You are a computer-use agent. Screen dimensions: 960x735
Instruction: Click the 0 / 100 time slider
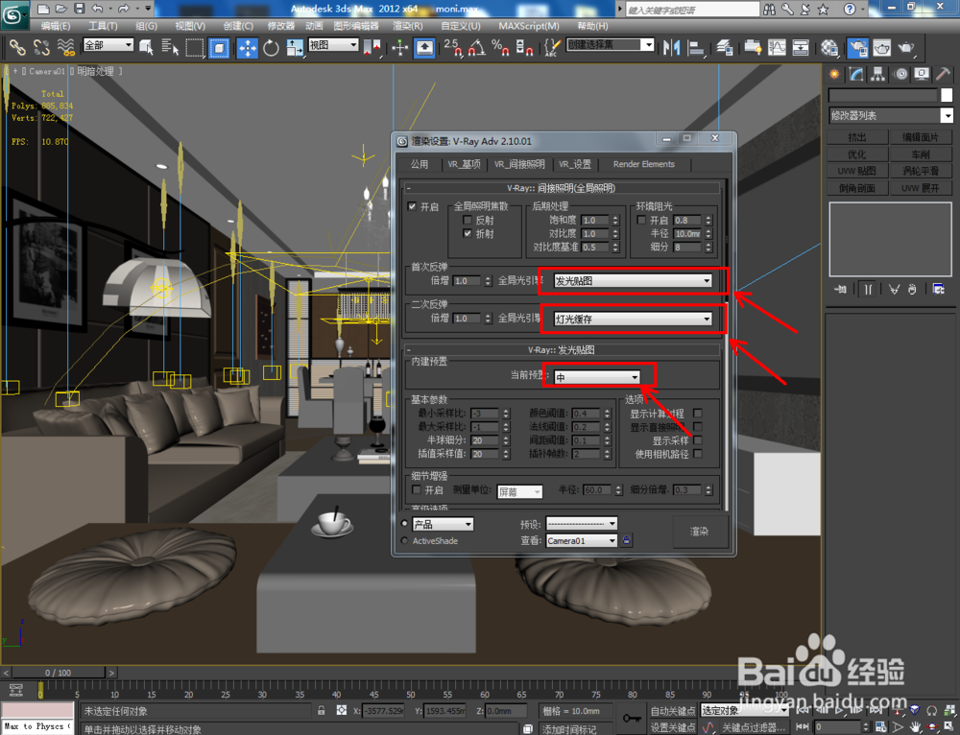click(59, 673)
